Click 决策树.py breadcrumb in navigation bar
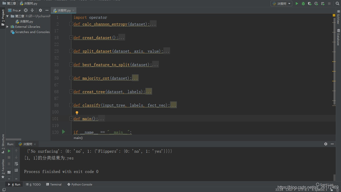341x192 pixels. pos(28,4)
